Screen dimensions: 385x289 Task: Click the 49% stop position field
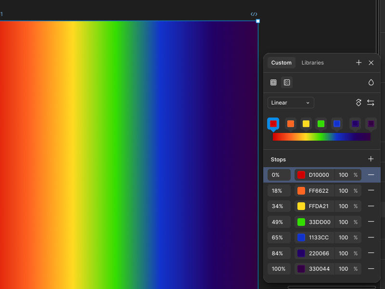tap(279, 222)
